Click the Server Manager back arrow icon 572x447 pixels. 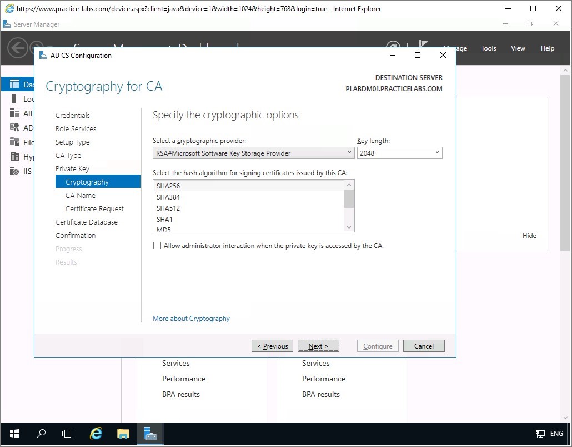point(18,48)
